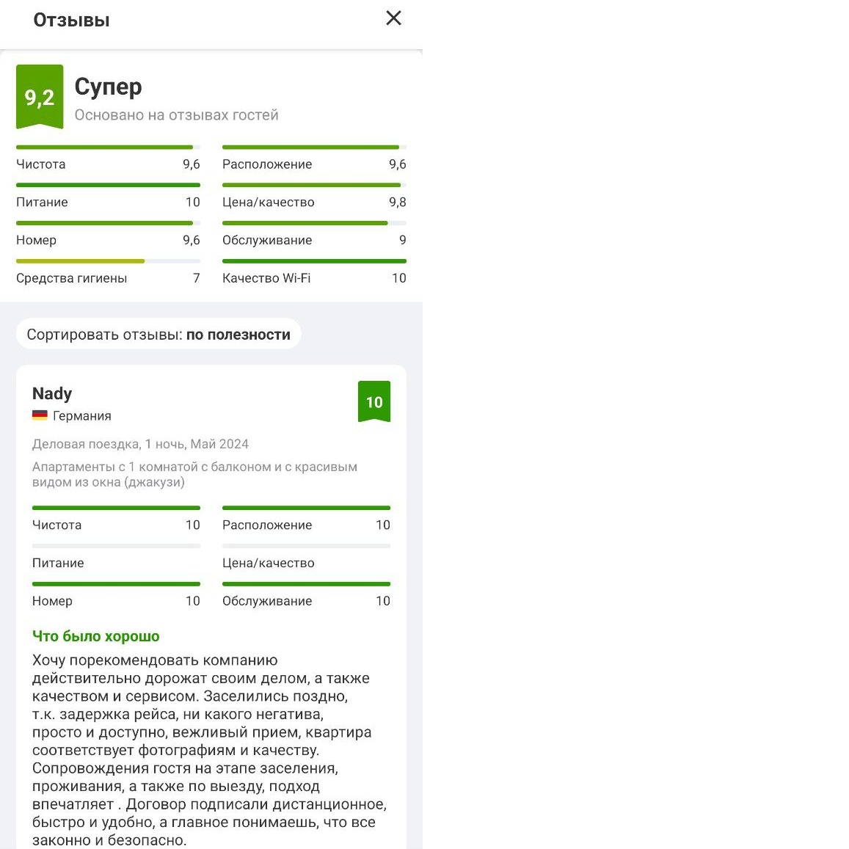Image resolution: width=849 pixels, height=849 pixels.
Task: Click Nady's green 10 score badge
Action: [x=374, y=401]
